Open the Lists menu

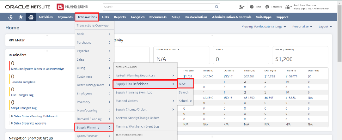click(105, 17)
